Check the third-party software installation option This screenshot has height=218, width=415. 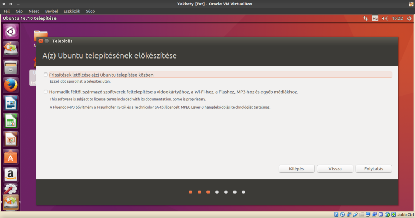(x=46, y=92)
